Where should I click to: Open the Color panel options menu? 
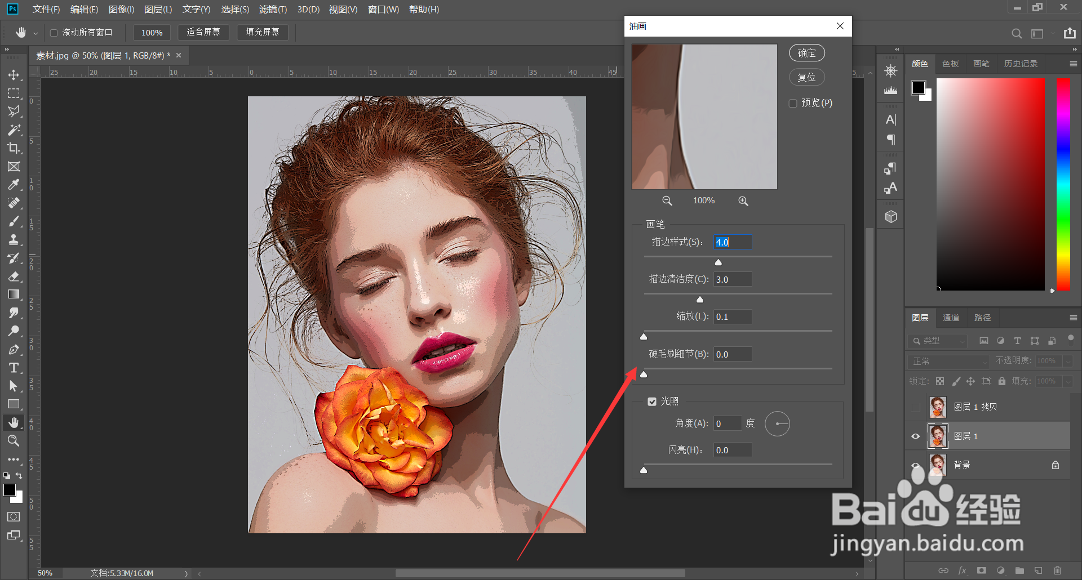point(1074,64)
